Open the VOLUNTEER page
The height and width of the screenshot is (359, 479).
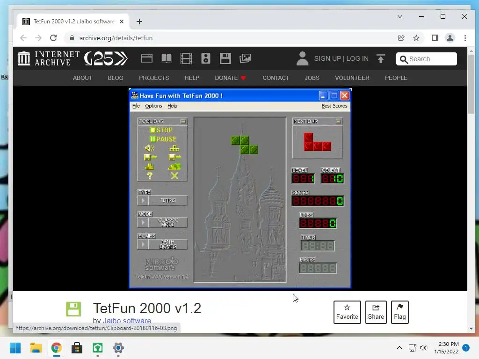[x=352, y=78]
